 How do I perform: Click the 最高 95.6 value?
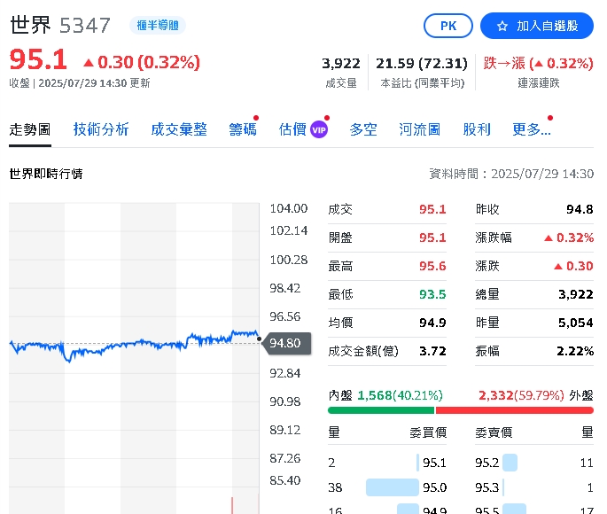point(432,266)
